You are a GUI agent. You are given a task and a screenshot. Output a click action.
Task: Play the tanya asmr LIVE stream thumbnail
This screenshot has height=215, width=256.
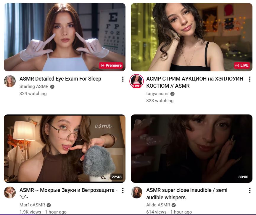(x=191, y=37)
